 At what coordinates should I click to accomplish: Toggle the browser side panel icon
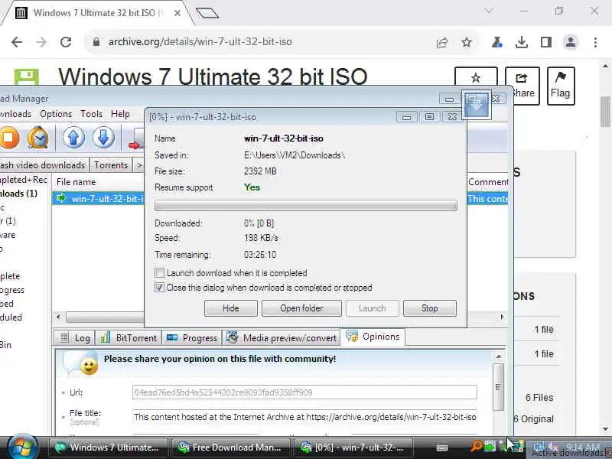[x=546, y=42]
